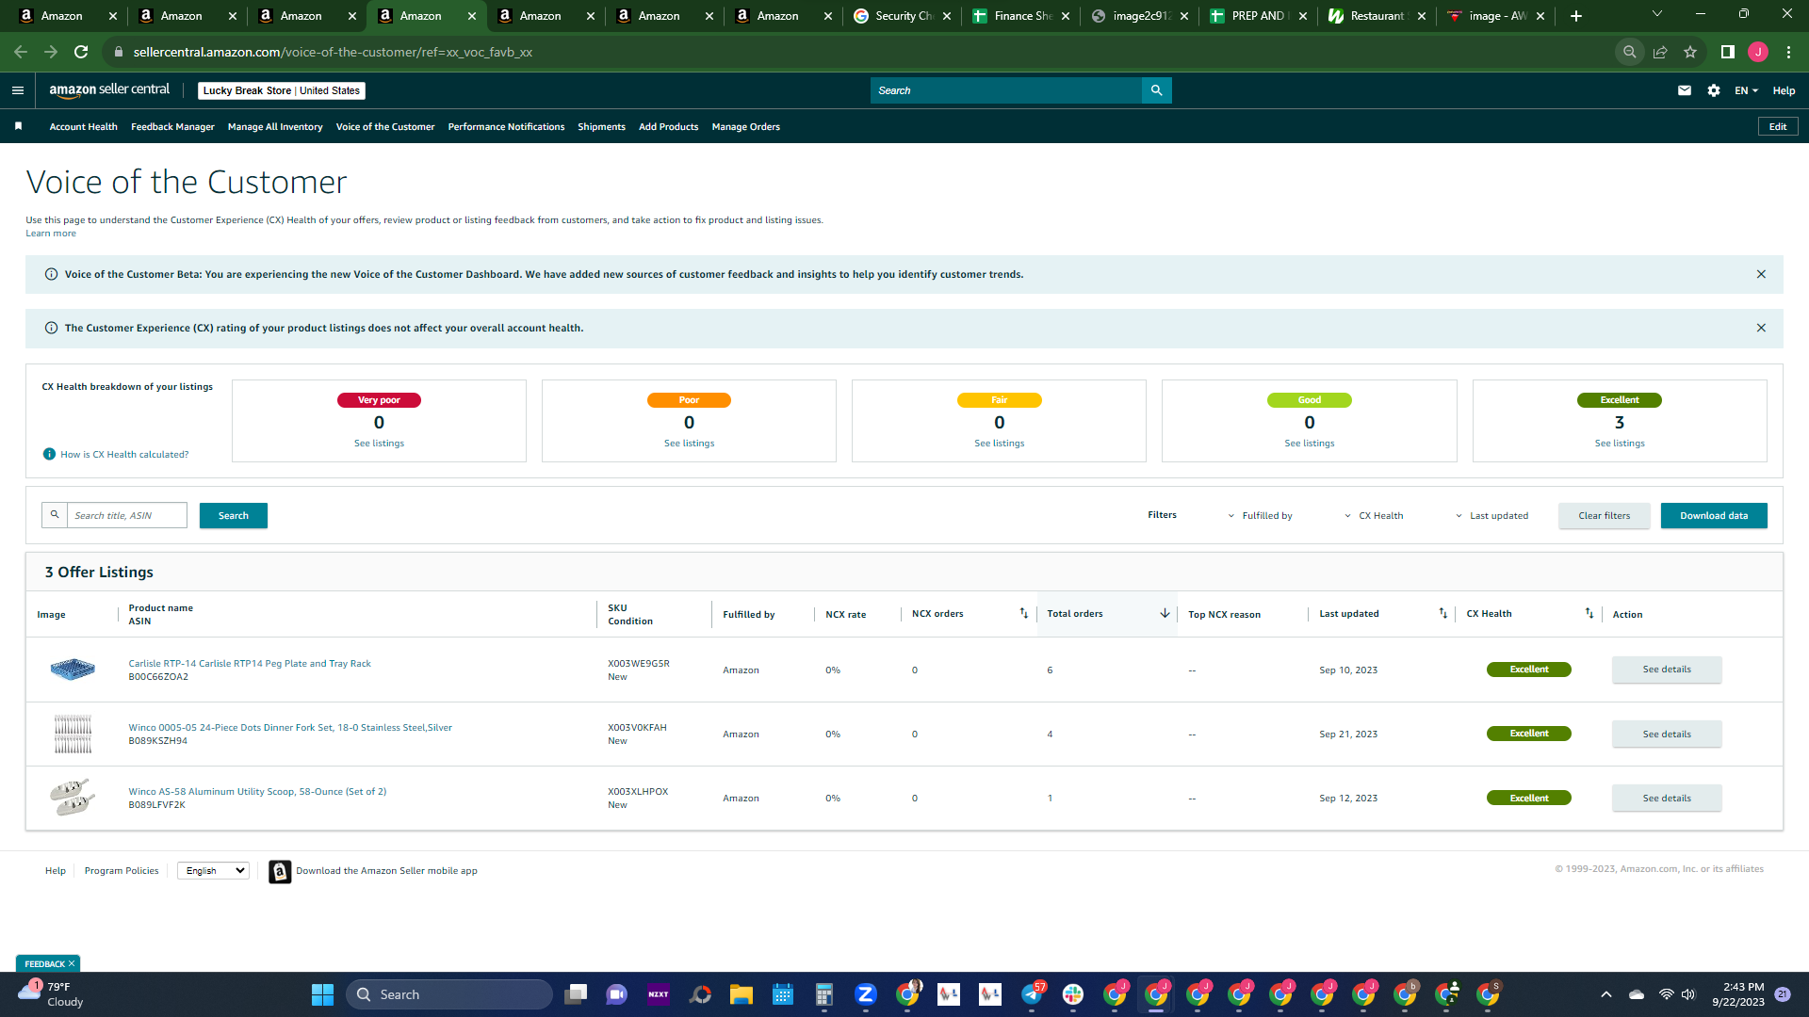
Task: Open Slack from the taskbar
Action: pos(1073,994)
